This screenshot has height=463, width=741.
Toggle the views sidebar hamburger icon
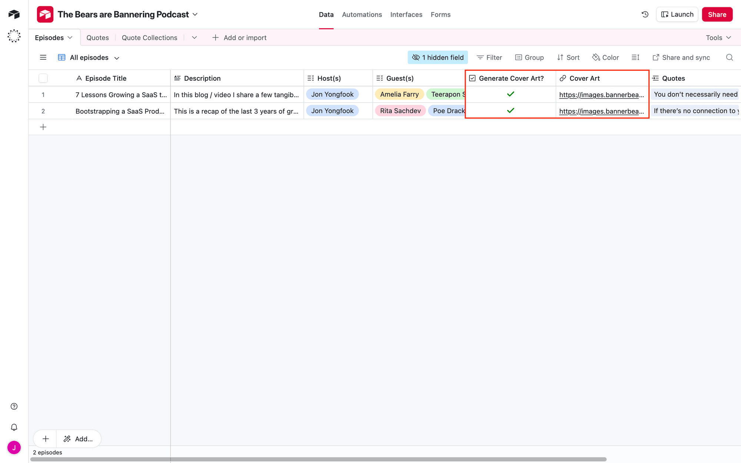coord(43,57)
